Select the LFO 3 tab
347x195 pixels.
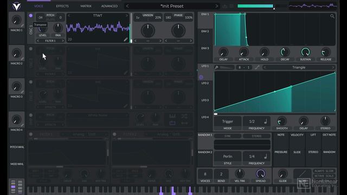[x=205, y=100]
